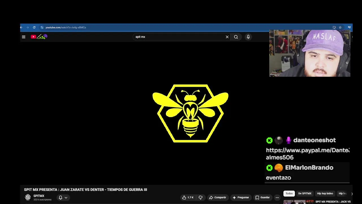The image size is (362, 204).
Task: Clear the search text with the X
Action: (227, 37)
